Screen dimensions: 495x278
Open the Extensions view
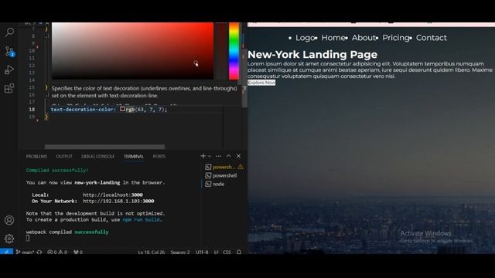tap(9, 88)
